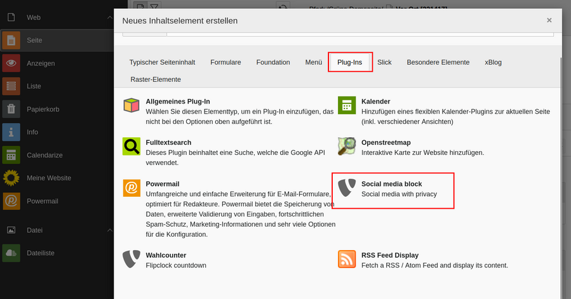The image size is (571, 299).
Task: Click the RSS Feed Display title
Action: pos(389,255)
